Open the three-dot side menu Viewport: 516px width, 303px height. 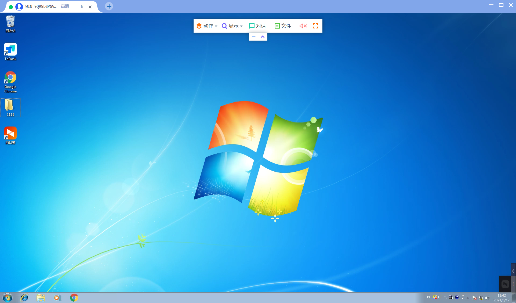tap(513, 284)
